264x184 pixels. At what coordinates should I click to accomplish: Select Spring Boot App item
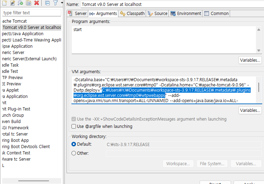point(15,140)
